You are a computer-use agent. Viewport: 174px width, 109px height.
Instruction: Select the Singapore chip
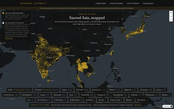pos(103,95)
